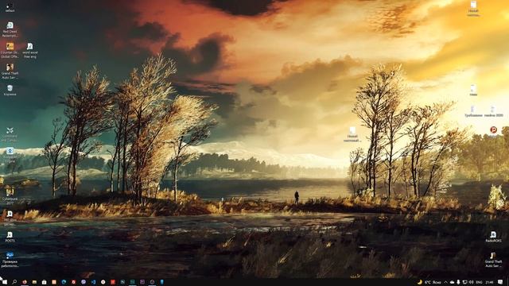This screenshot has width=509, height=286.
Task: Open the POSTS desktop file
Action: tap(10, 237)
